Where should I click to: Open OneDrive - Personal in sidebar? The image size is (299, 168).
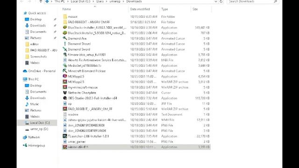pos(42,71)
